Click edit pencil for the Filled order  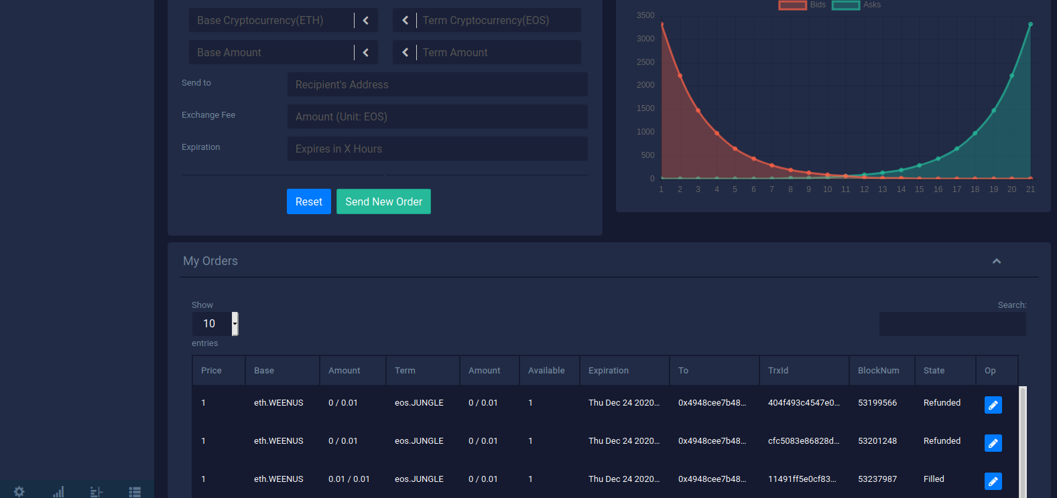(993, 481)
